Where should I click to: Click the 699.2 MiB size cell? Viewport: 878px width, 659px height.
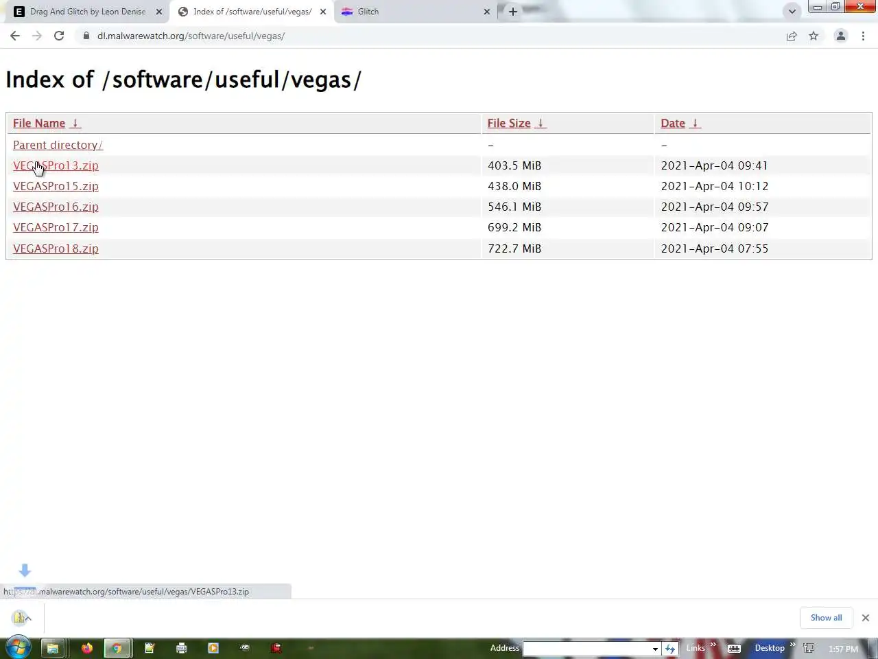point(514,227)
